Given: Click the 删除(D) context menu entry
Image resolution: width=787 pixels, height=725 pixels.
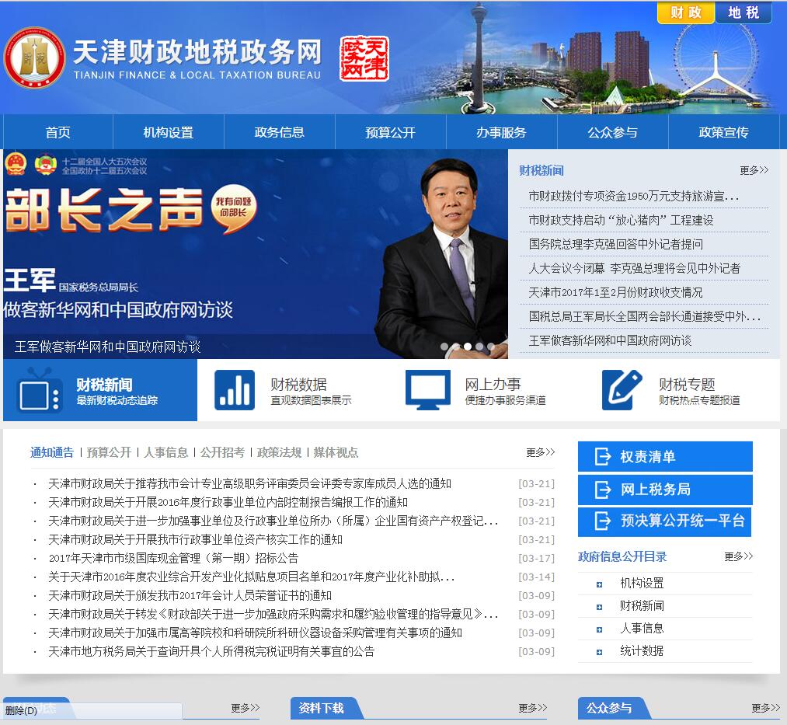Looking at the screenshot, I should [21, 710].
